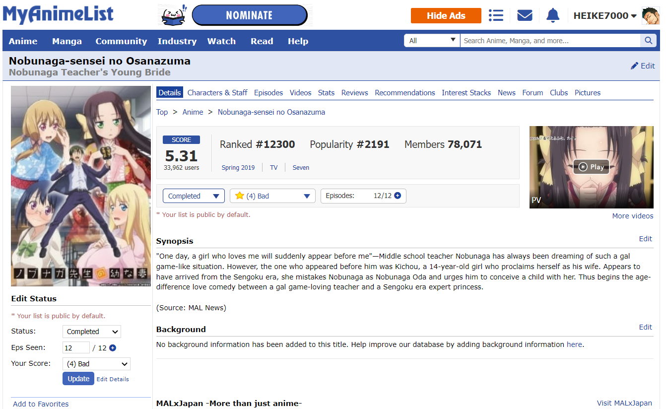Click the Anime breadcrumb link
The width and height of the screenshot is (666, 409).
(193, 112)
